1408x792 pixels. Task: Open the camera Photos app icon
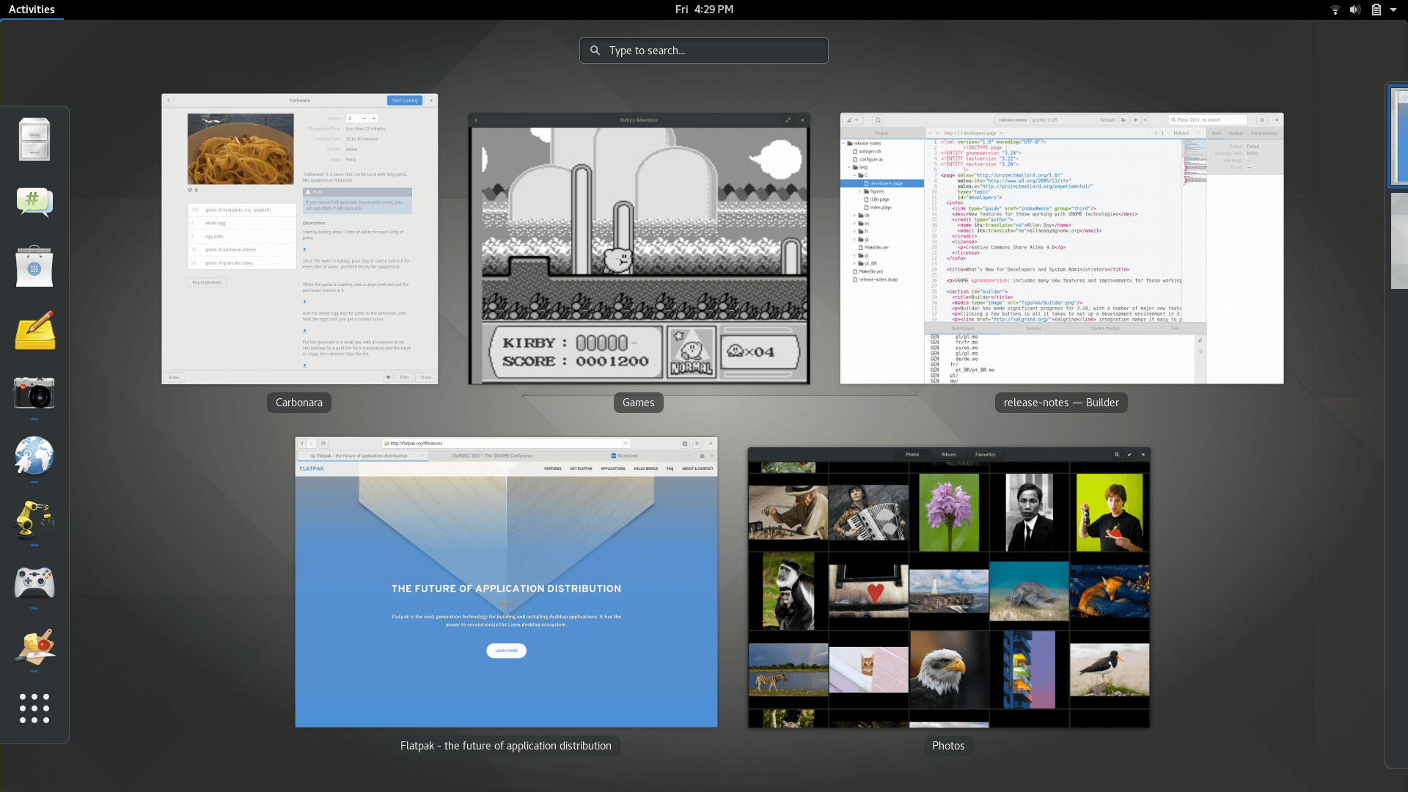click(x=34, y=393)
